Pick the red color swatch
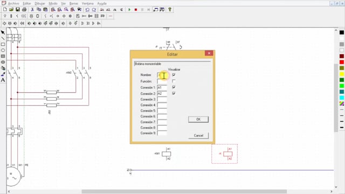The height and width of the screenshot is (194, 345). (x=341, y=63)
